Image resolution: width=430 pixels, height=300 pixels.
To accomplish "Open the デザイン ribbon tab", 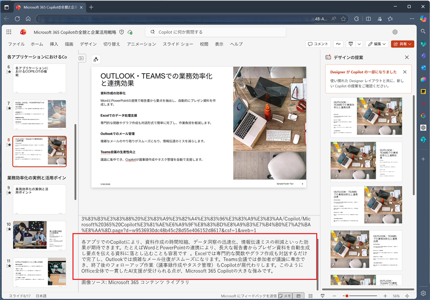I will tap(88, 44).
